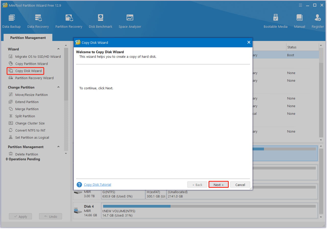327x229 pixels.
Task: Click Delete Partition trash icon
Action: [x=11, y=154]
